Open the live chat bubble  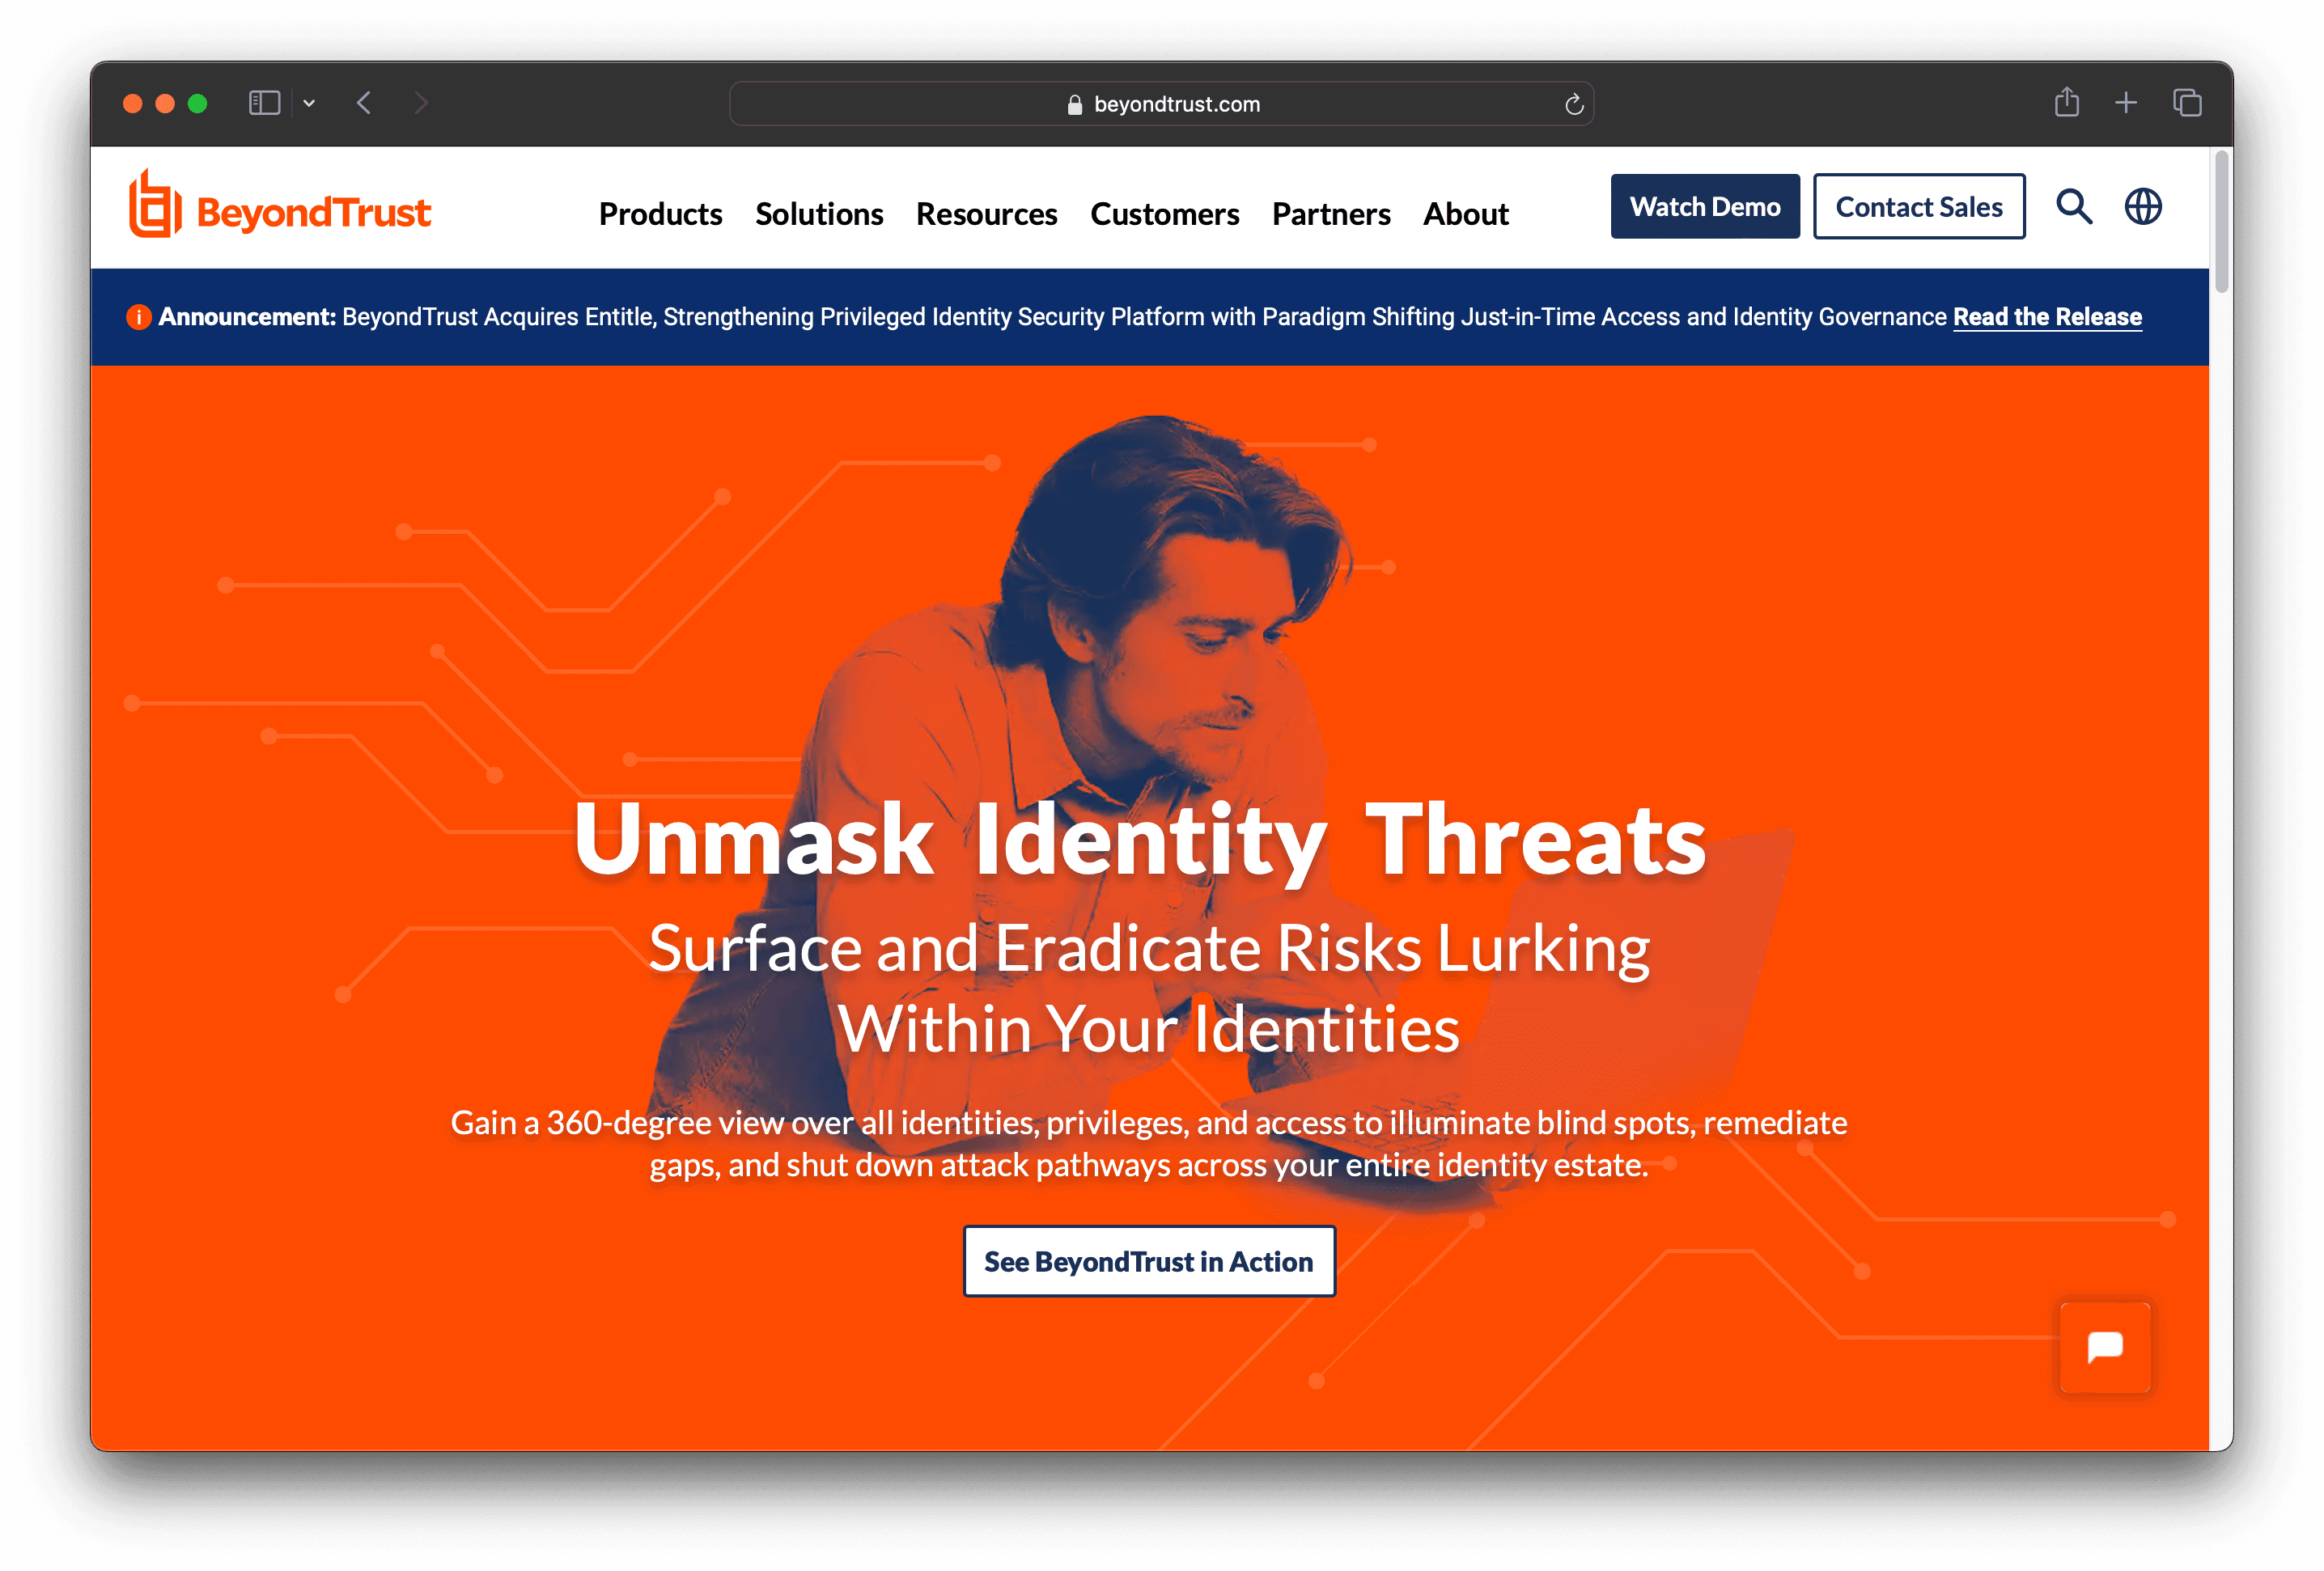2104,1347
